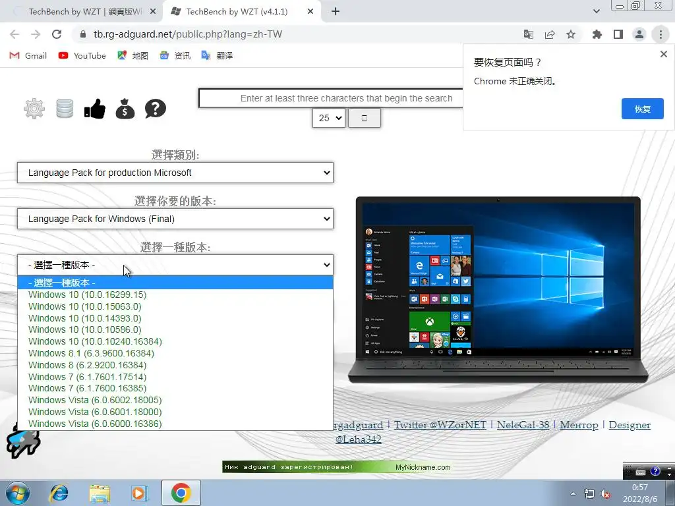Select the highlighted 選擇一種版本 option
The image size is (675, 506).
pos(175,283)
